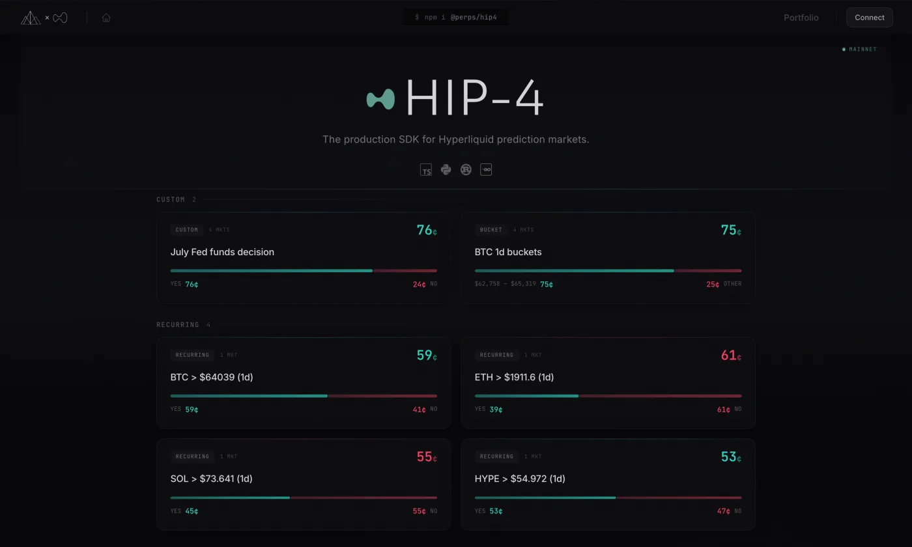Select the Go SDK icon
Image resolution: width=912 pixels, height=547 pixels.
[486, 170]
